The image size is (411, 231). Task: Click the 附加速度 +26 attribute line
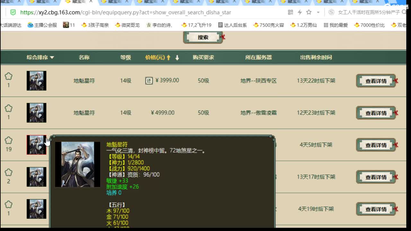click(123, 187)
